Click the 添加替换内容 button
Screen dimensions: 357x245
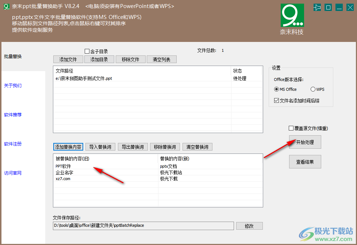[68, 147]
